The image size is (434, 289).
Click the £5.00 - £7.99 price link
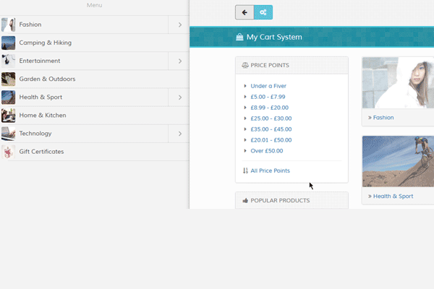coord(268,97)
